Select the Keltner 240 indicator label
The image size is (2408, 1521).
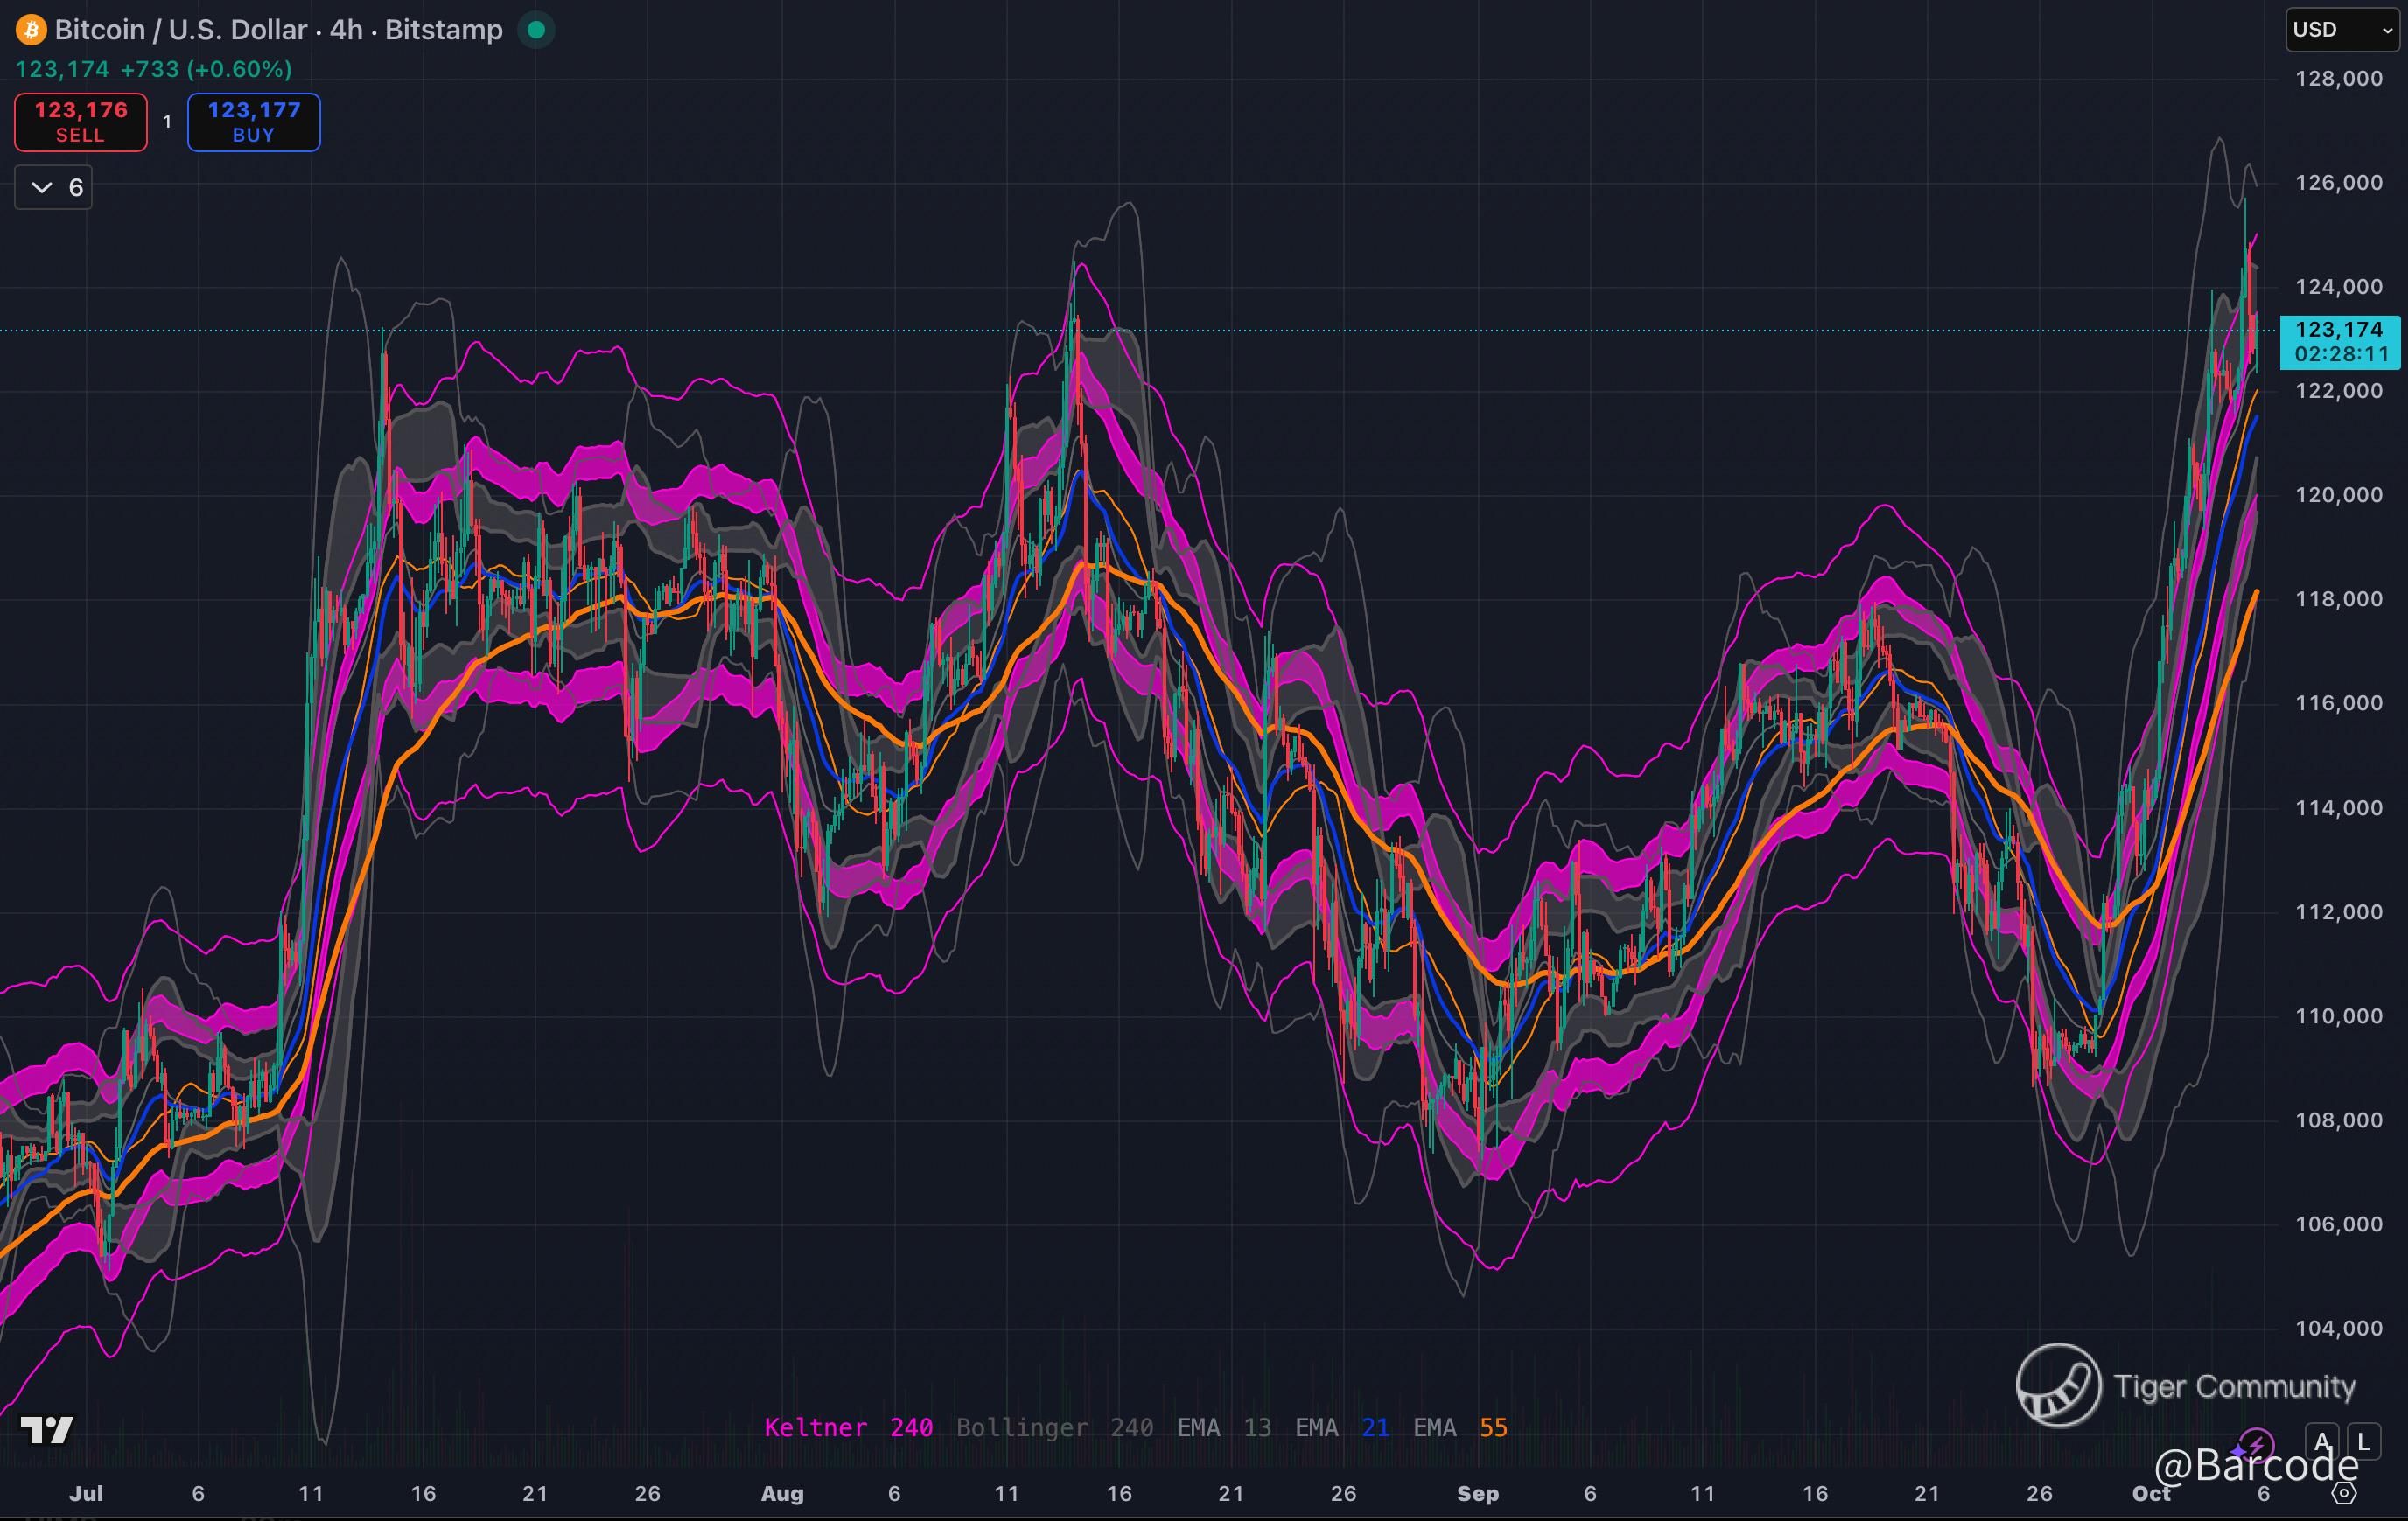848,1427
